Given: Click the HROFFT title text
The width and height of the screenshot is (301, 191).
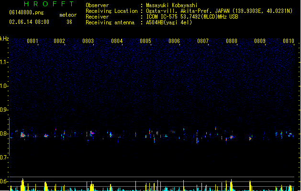Looking at the screenshot, I should (49, 4).
